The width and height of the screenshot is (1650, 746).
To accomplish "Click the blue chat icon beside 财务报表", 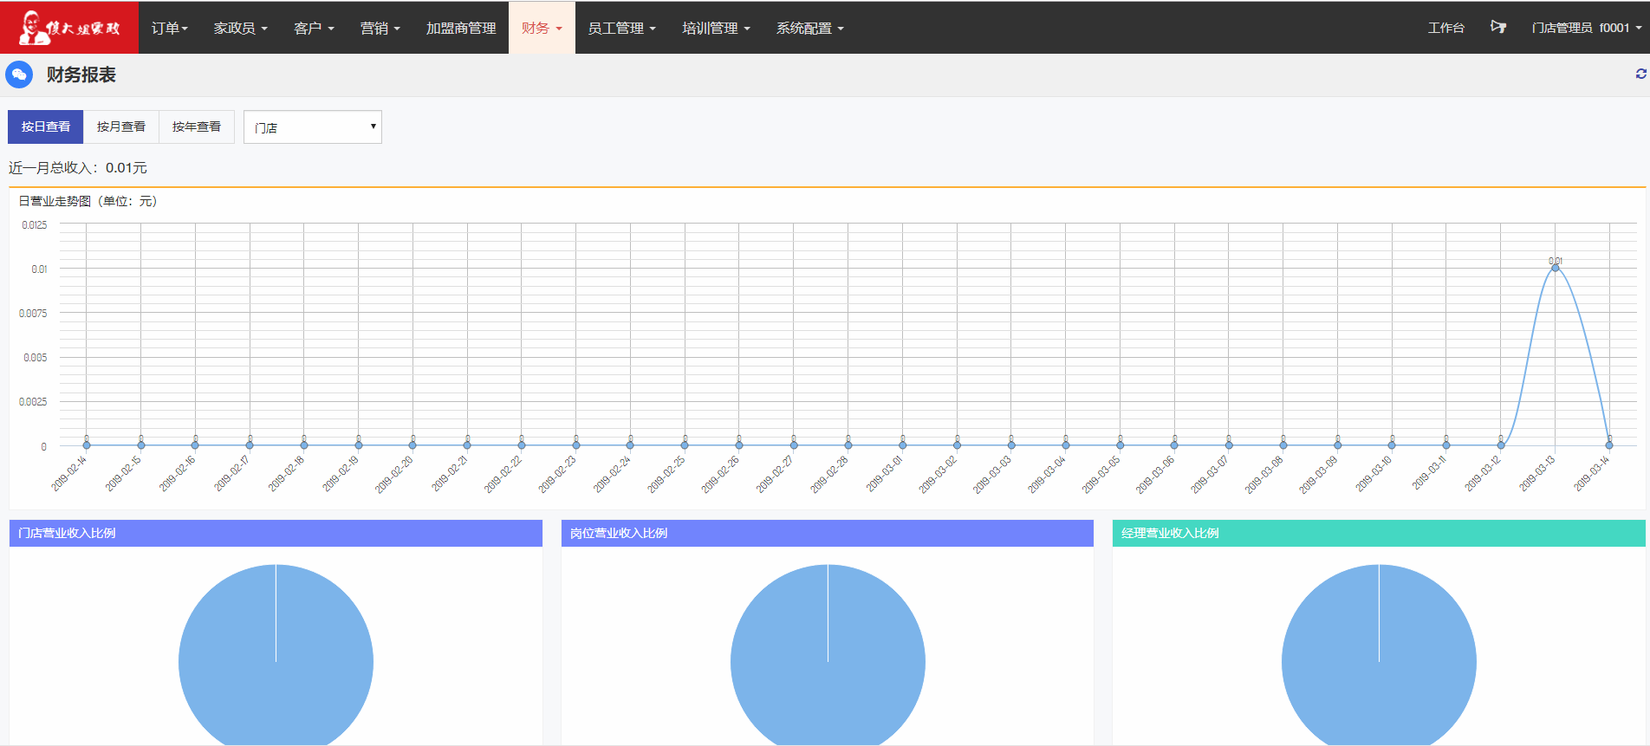I will pyautogui.click(x=19, y=75).
